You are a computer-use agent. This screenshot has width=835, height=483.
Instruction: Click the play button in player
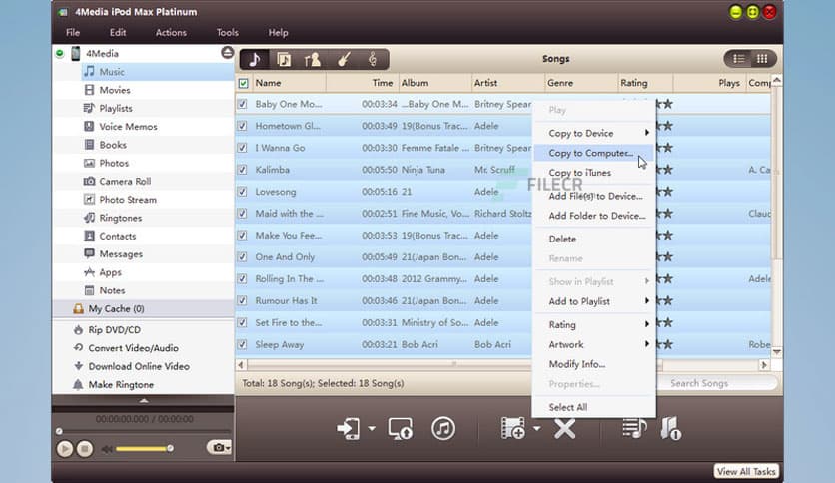pos(65,449)
